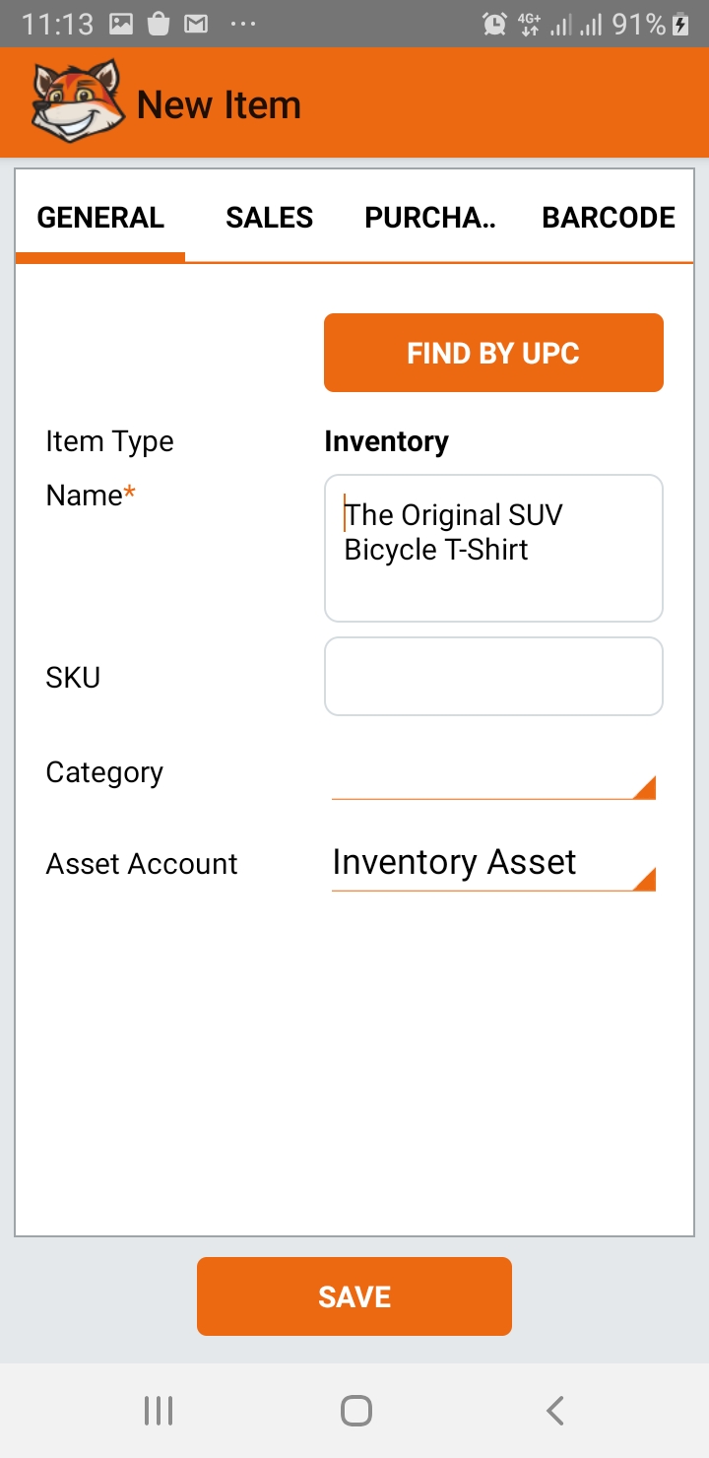Switch to the Sales tab

(269, 218)
